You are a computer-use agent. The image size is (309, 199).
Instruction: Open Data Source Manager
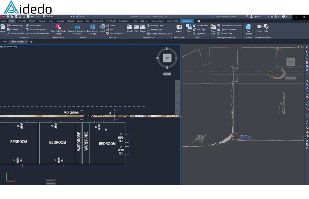pyautogui.click(x=92, y=29)
